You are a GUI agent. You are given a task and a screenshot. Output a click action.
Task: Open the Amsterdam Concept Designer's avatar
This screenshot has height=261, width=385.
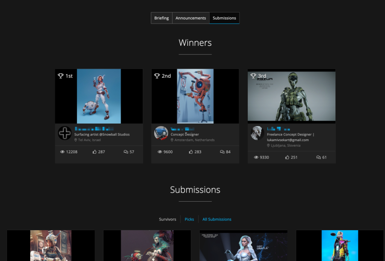[161, 133]
